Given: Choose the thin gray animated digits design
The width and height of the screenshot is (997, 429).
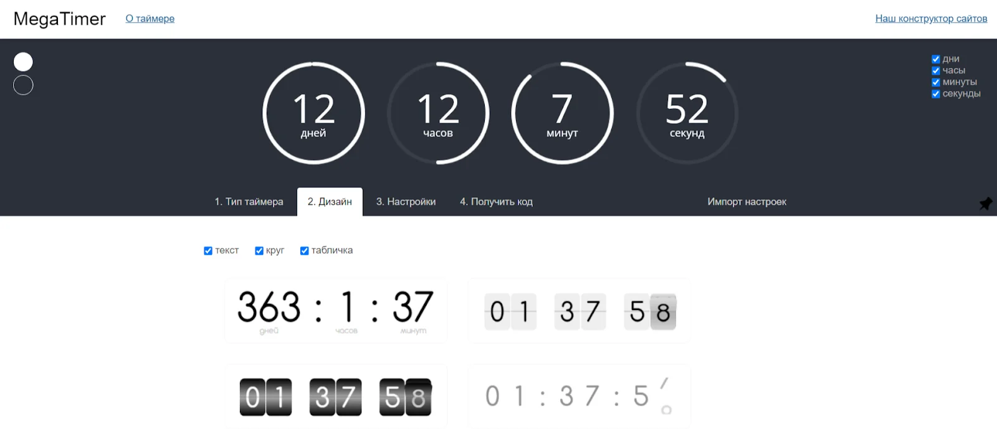Looking at the screenshot, I should click(579, 396).
